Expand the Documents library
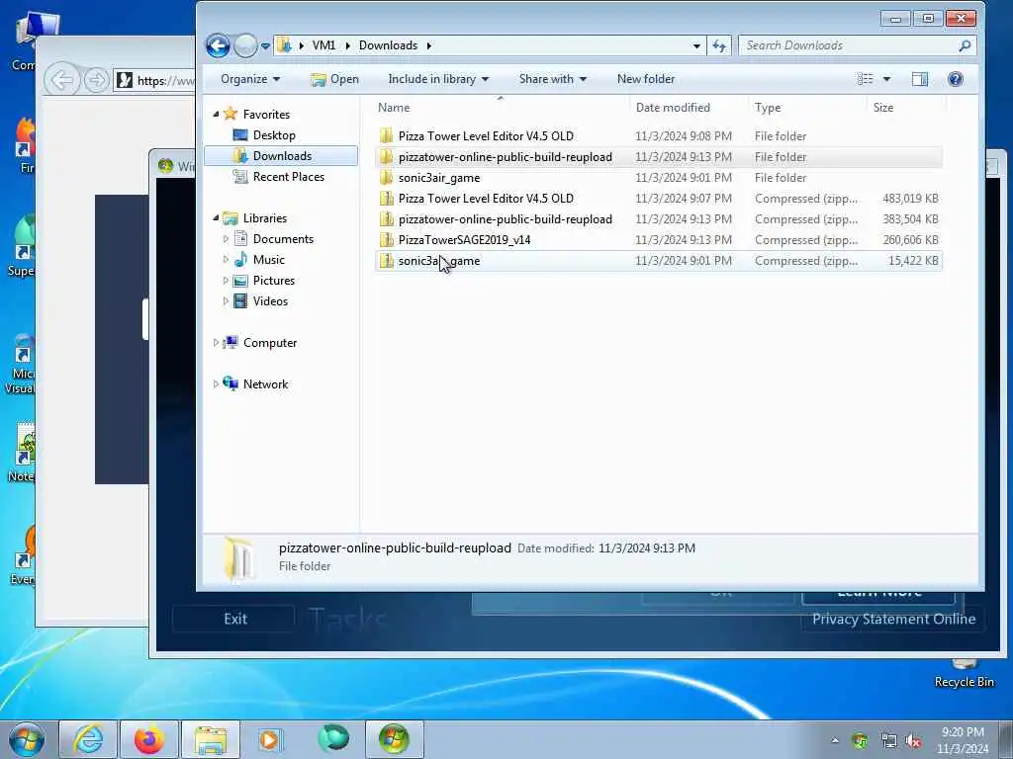 pyautogui.click(x=226, y=239)
